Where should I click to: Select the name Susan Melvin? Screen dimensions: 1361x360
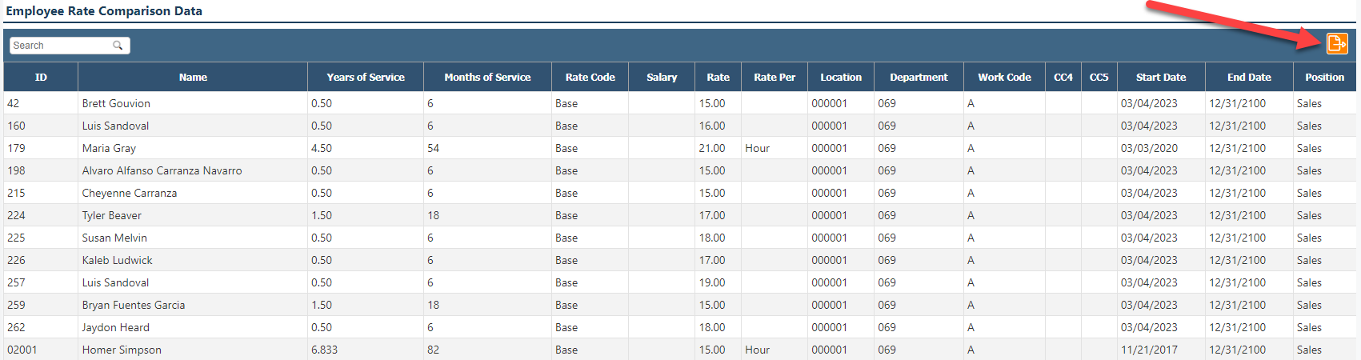pyautogui.click(x=114, y=238)
